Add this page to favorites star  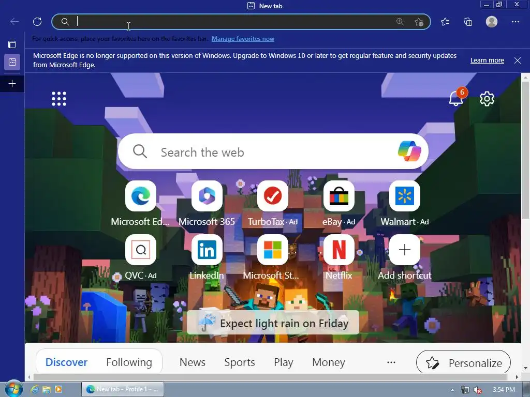tap(419, 22)
